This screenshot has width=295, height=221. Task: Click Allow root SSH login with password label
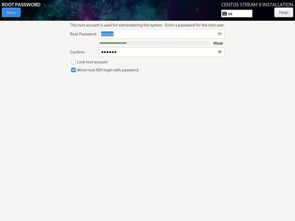(x=108, y=70)
